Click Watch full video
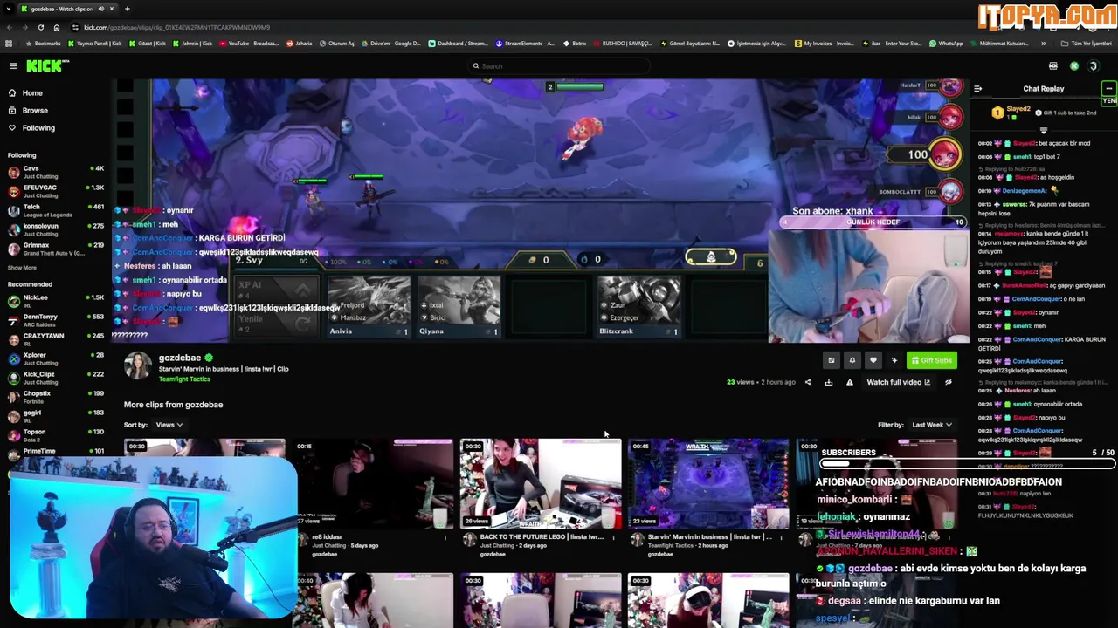This screenshot has height=628, width=1118. pyautogui.click(x=898, y=382)
